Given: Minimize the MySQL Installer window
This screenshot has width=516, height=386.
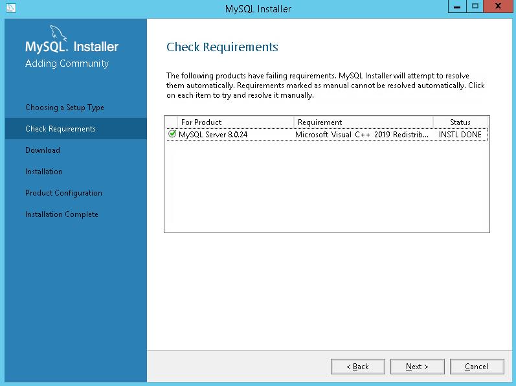Looking at the screenshot, I should click(457, 6).
